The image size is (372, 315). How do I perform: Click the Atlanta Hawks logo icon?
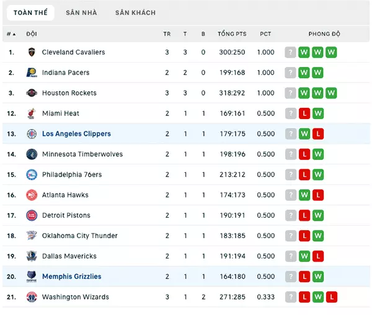coord(32,195)
